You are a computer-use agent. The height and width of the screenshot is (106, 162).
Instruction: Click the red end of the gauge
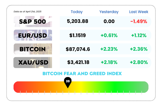click(x=17, y=87)
